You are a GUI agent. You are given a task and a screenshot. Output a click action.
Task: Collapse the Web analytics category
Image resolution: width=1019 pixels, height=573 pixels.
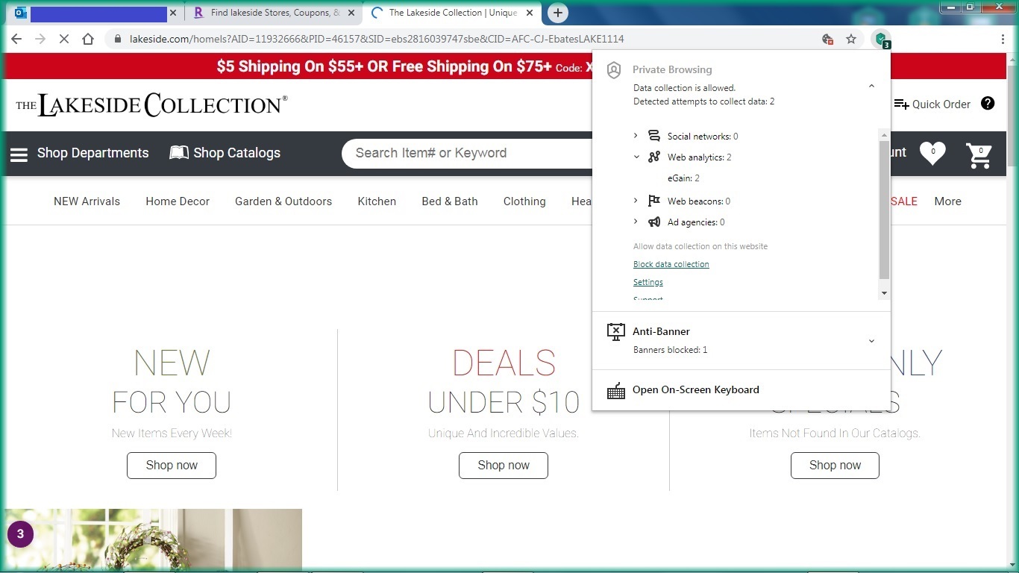[x=636, y=157]
